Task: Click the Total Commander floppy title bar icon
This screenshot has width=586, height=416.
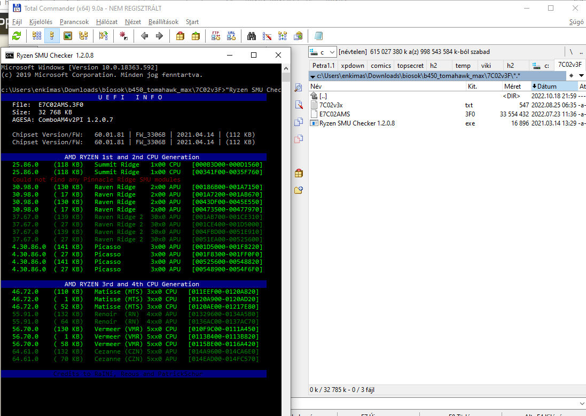Action: 17,8
